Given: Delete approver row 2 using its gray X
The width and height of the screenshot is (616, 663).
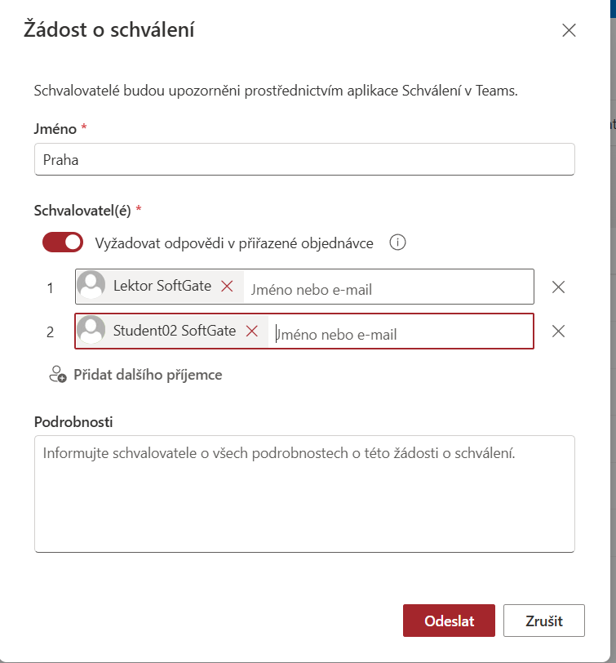Looking at the screenshot, I should (x=559, y=331).
